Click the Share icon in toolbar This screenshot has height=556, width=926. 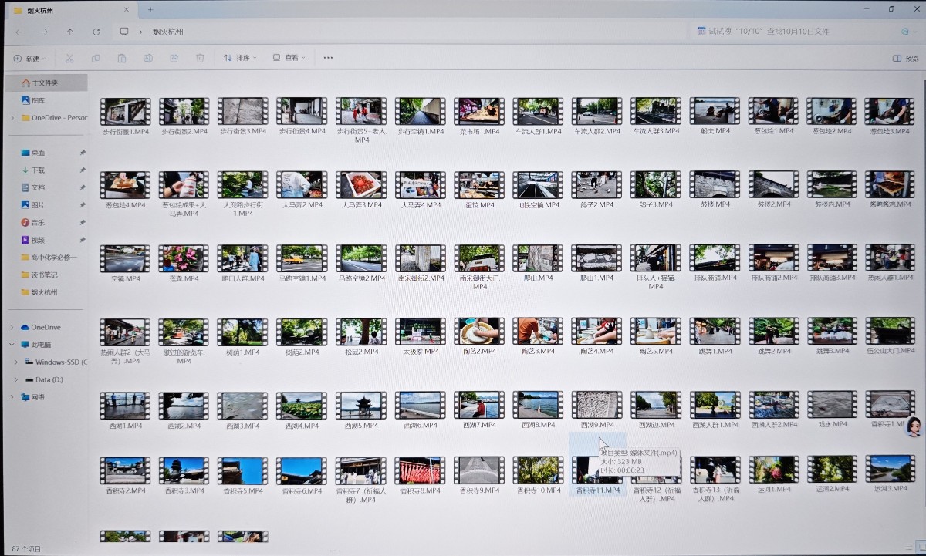pyautogui.click(x=174, y=58)
